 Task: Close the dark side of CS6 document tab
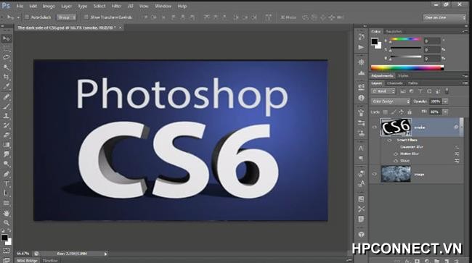point(120,28)
